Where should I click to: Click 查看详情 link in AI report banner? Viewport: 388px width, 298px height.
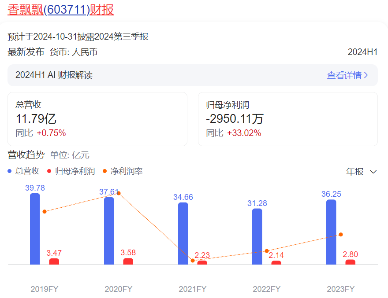point(344,75)
